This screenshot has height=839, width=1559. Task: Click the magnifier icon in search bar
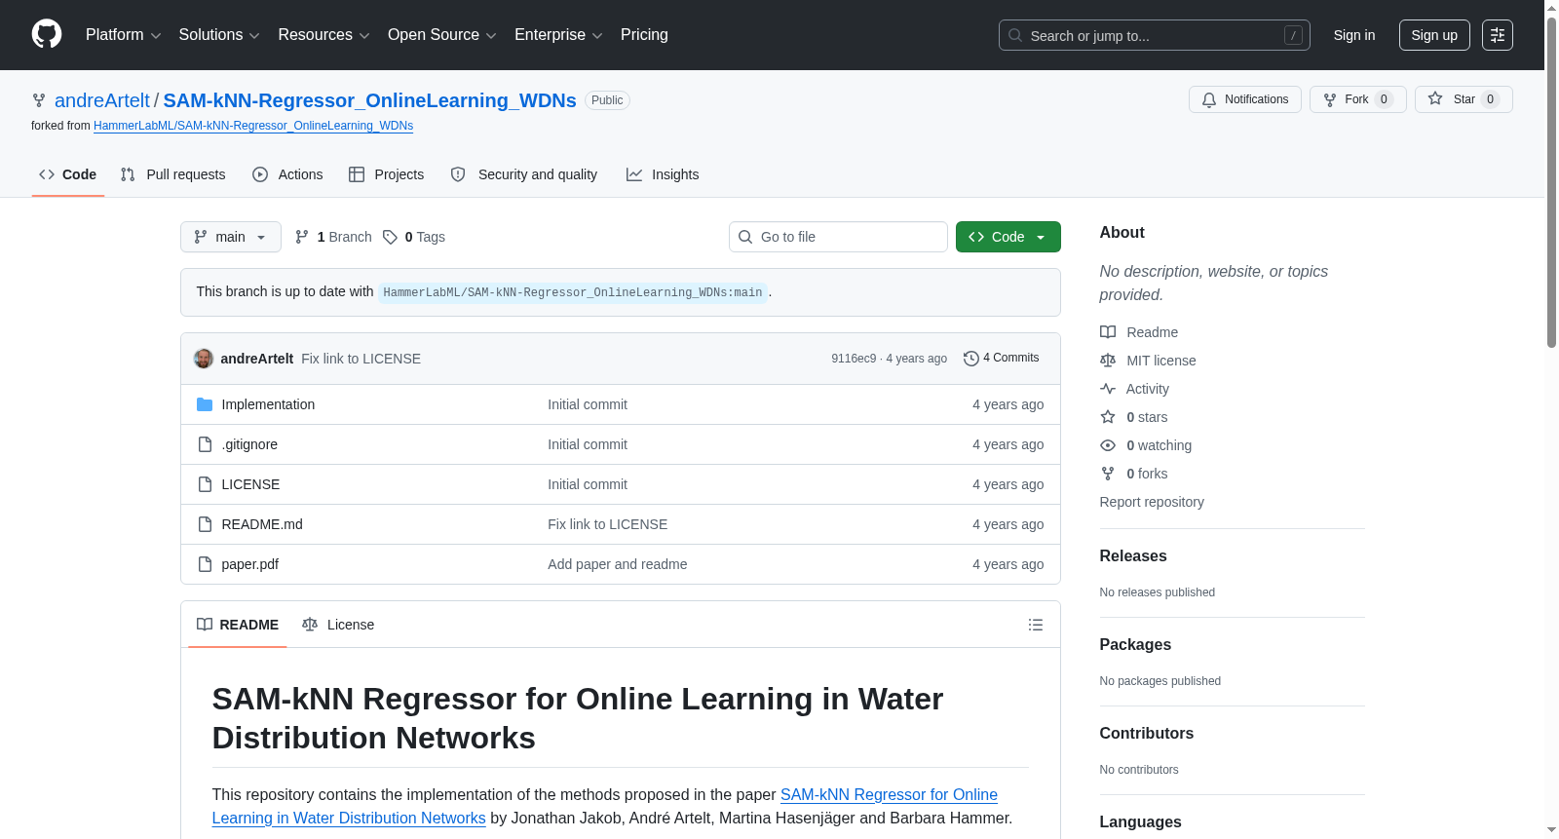[x=1015, y=35]
